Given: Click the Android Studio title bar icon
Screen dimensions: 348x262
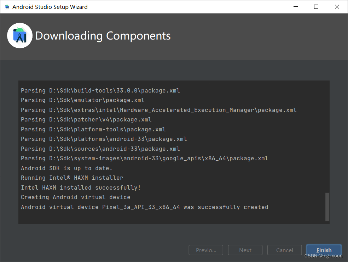Looking at the screenshot, I should click(7, 7).
